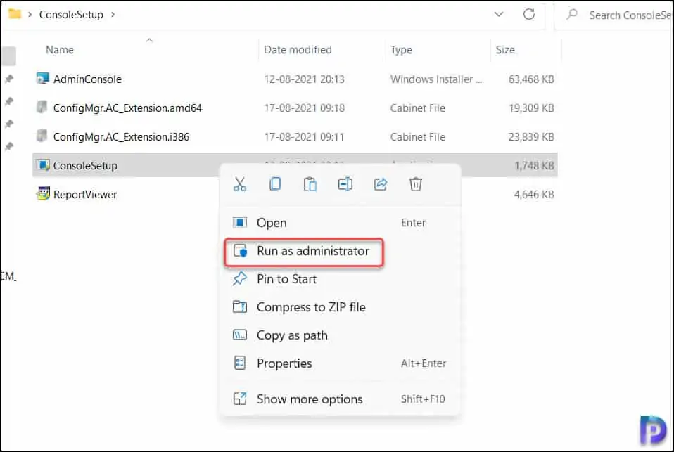The height and width of the screenshot is (452, 674).
Task: Choose Copy as path
Action: (340, 335)
